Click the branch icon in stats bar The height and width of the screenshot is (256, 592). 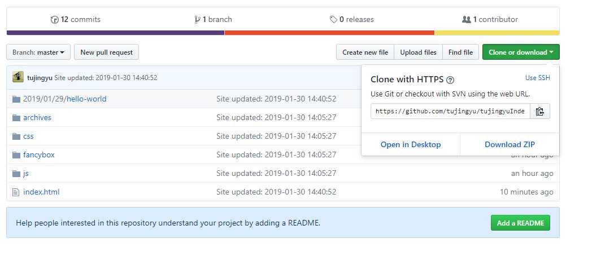[197, 20]
